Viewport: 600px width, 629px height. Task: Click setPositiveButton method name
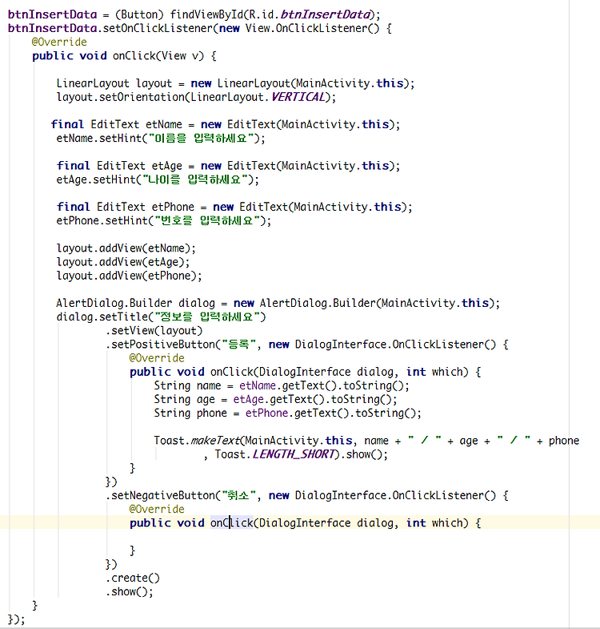coord(163,345)
